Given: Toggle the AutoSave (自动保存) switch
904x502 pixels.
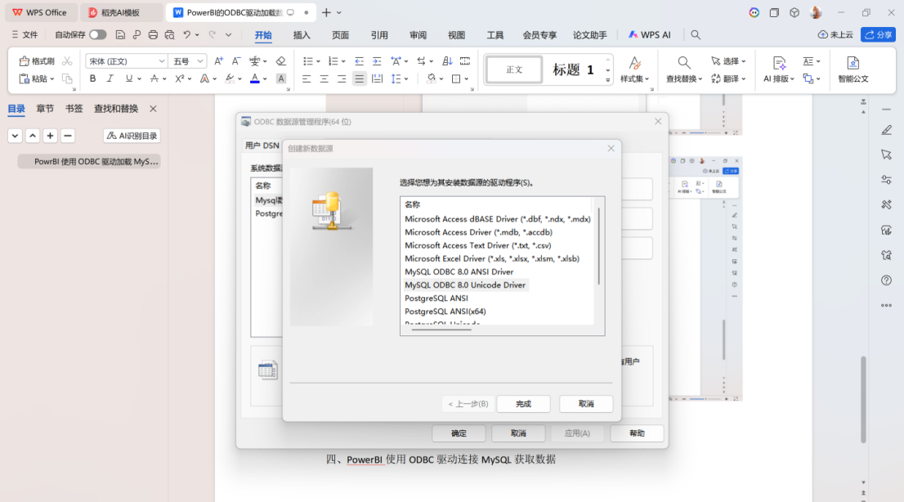Looking at the screenshot, I should 97,34.
